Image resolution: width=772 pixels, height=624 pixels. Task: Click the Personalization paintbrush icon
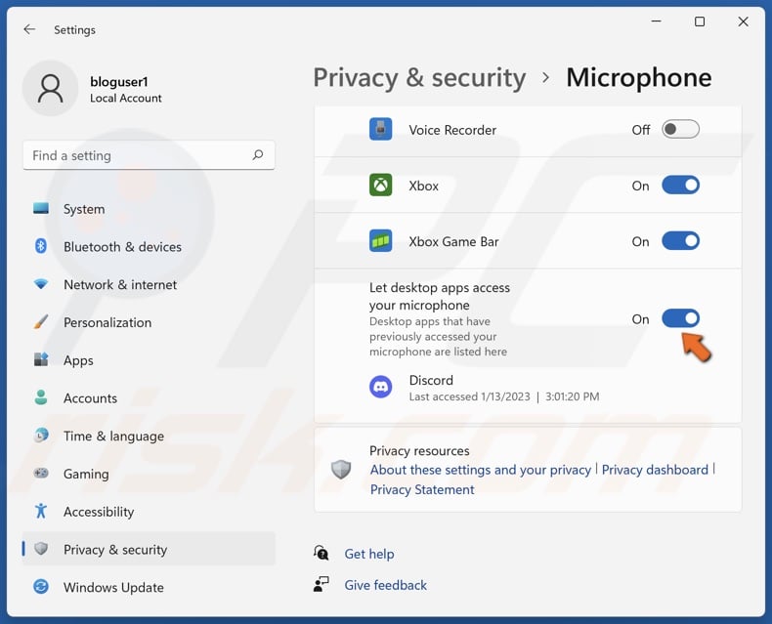41,322
